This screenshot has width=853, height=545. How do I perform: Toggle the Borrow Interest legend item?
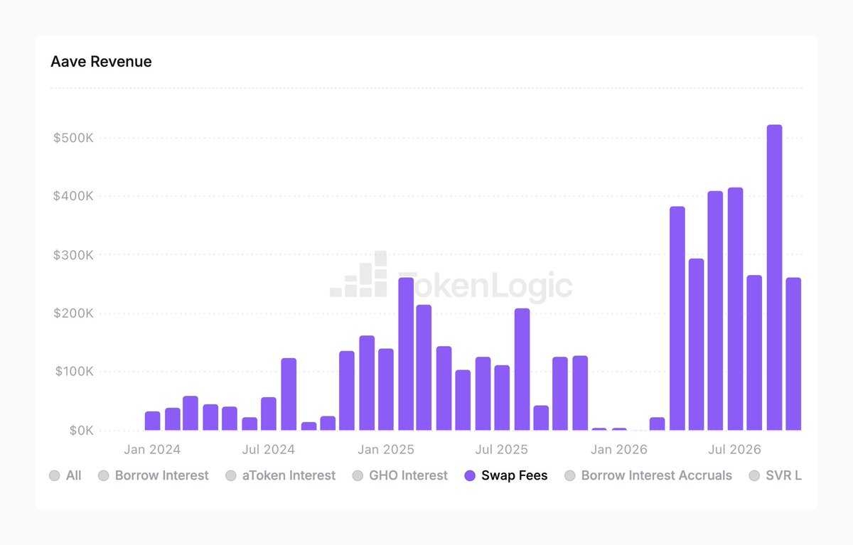click(154, 475)
